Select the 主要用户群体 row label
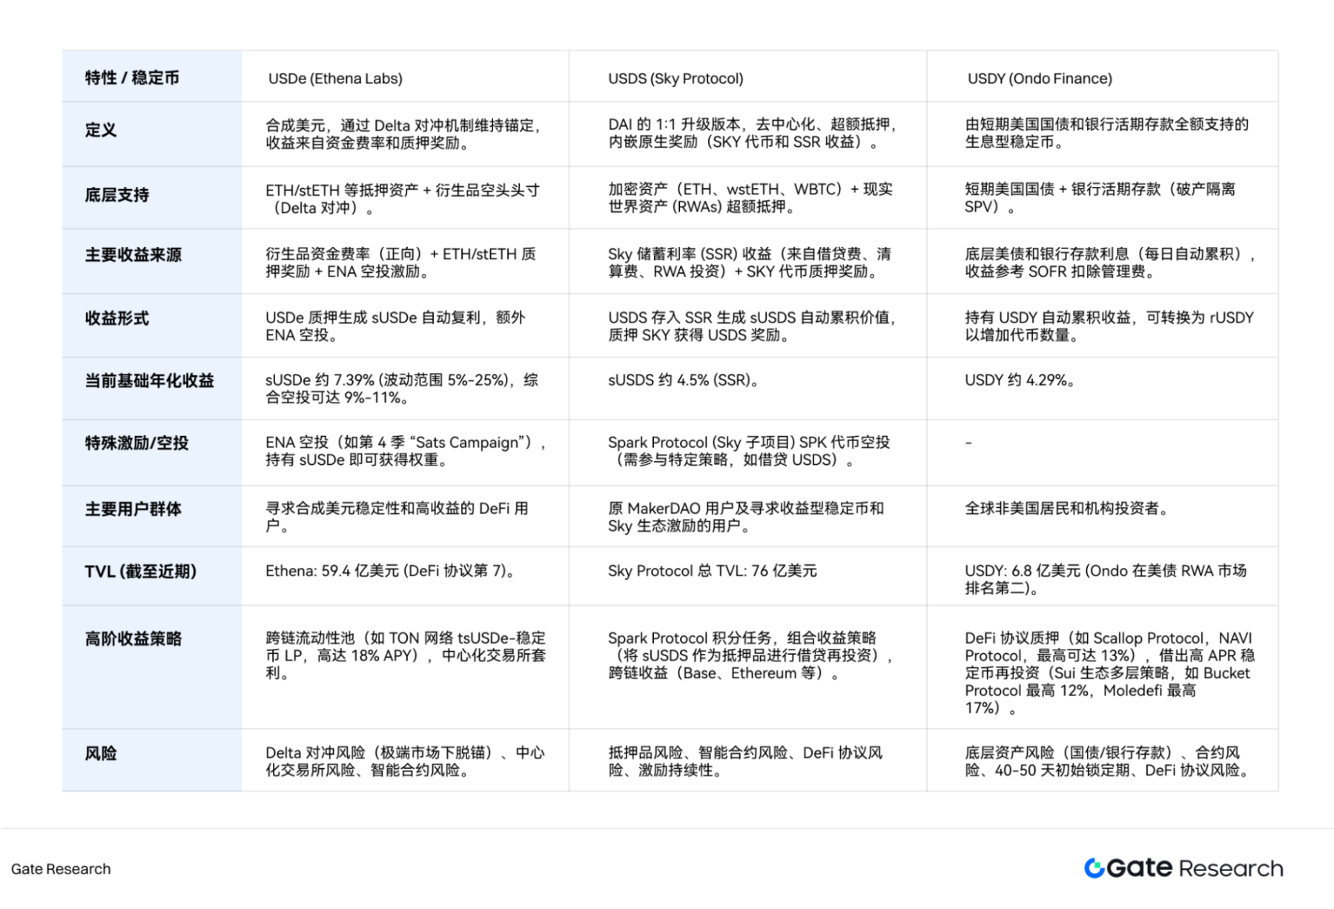 point(133,509)
